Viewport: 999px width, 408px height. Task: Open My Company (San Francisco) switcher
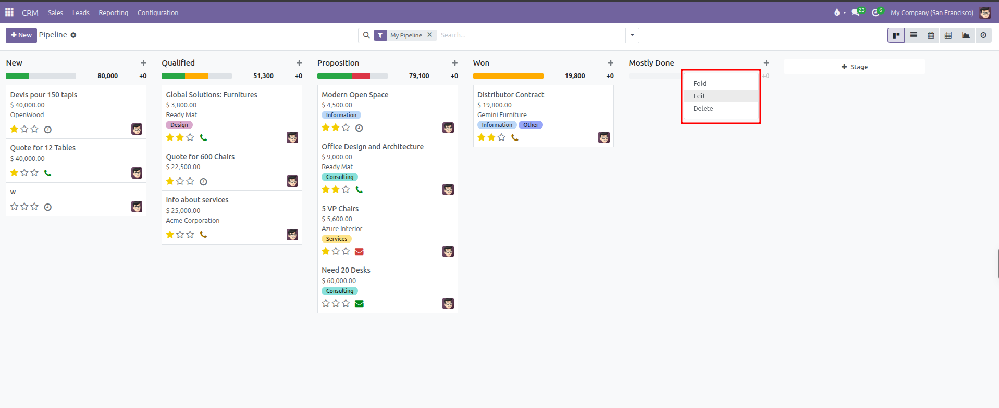coord(932,12)
